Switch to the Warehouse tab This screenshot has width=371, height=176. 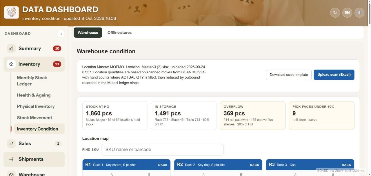(88, 32)
